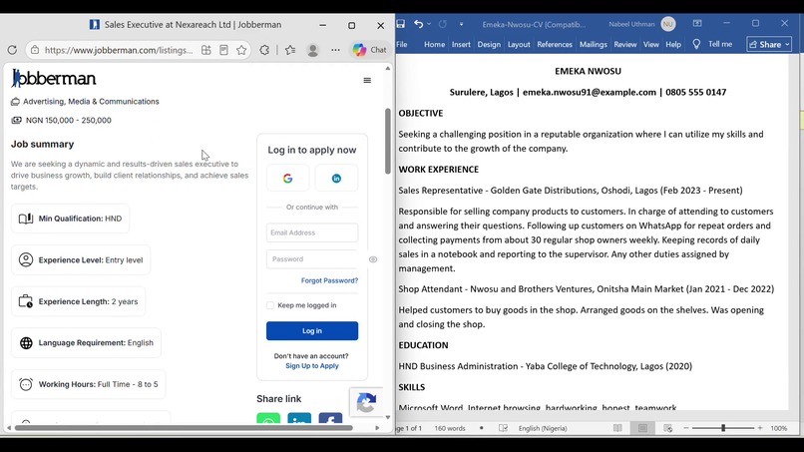The height and width of the screenshot is (452, 804).
Task: Open the Copilot Chat button in Edge
Action: click(370, 50)
